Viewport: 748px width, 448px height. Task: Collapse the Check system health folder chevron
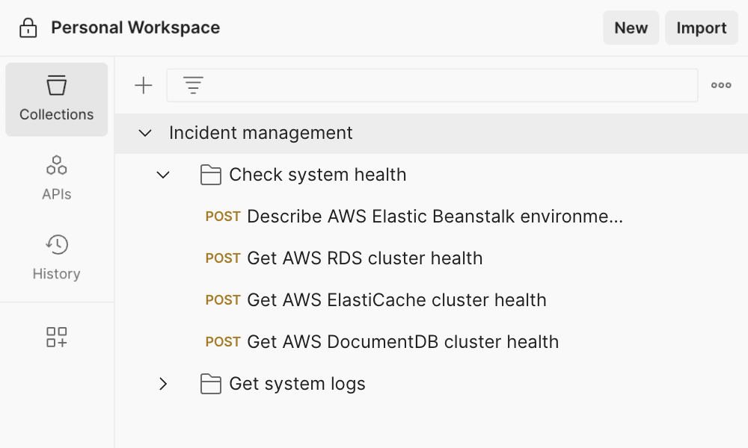point(163,175)
